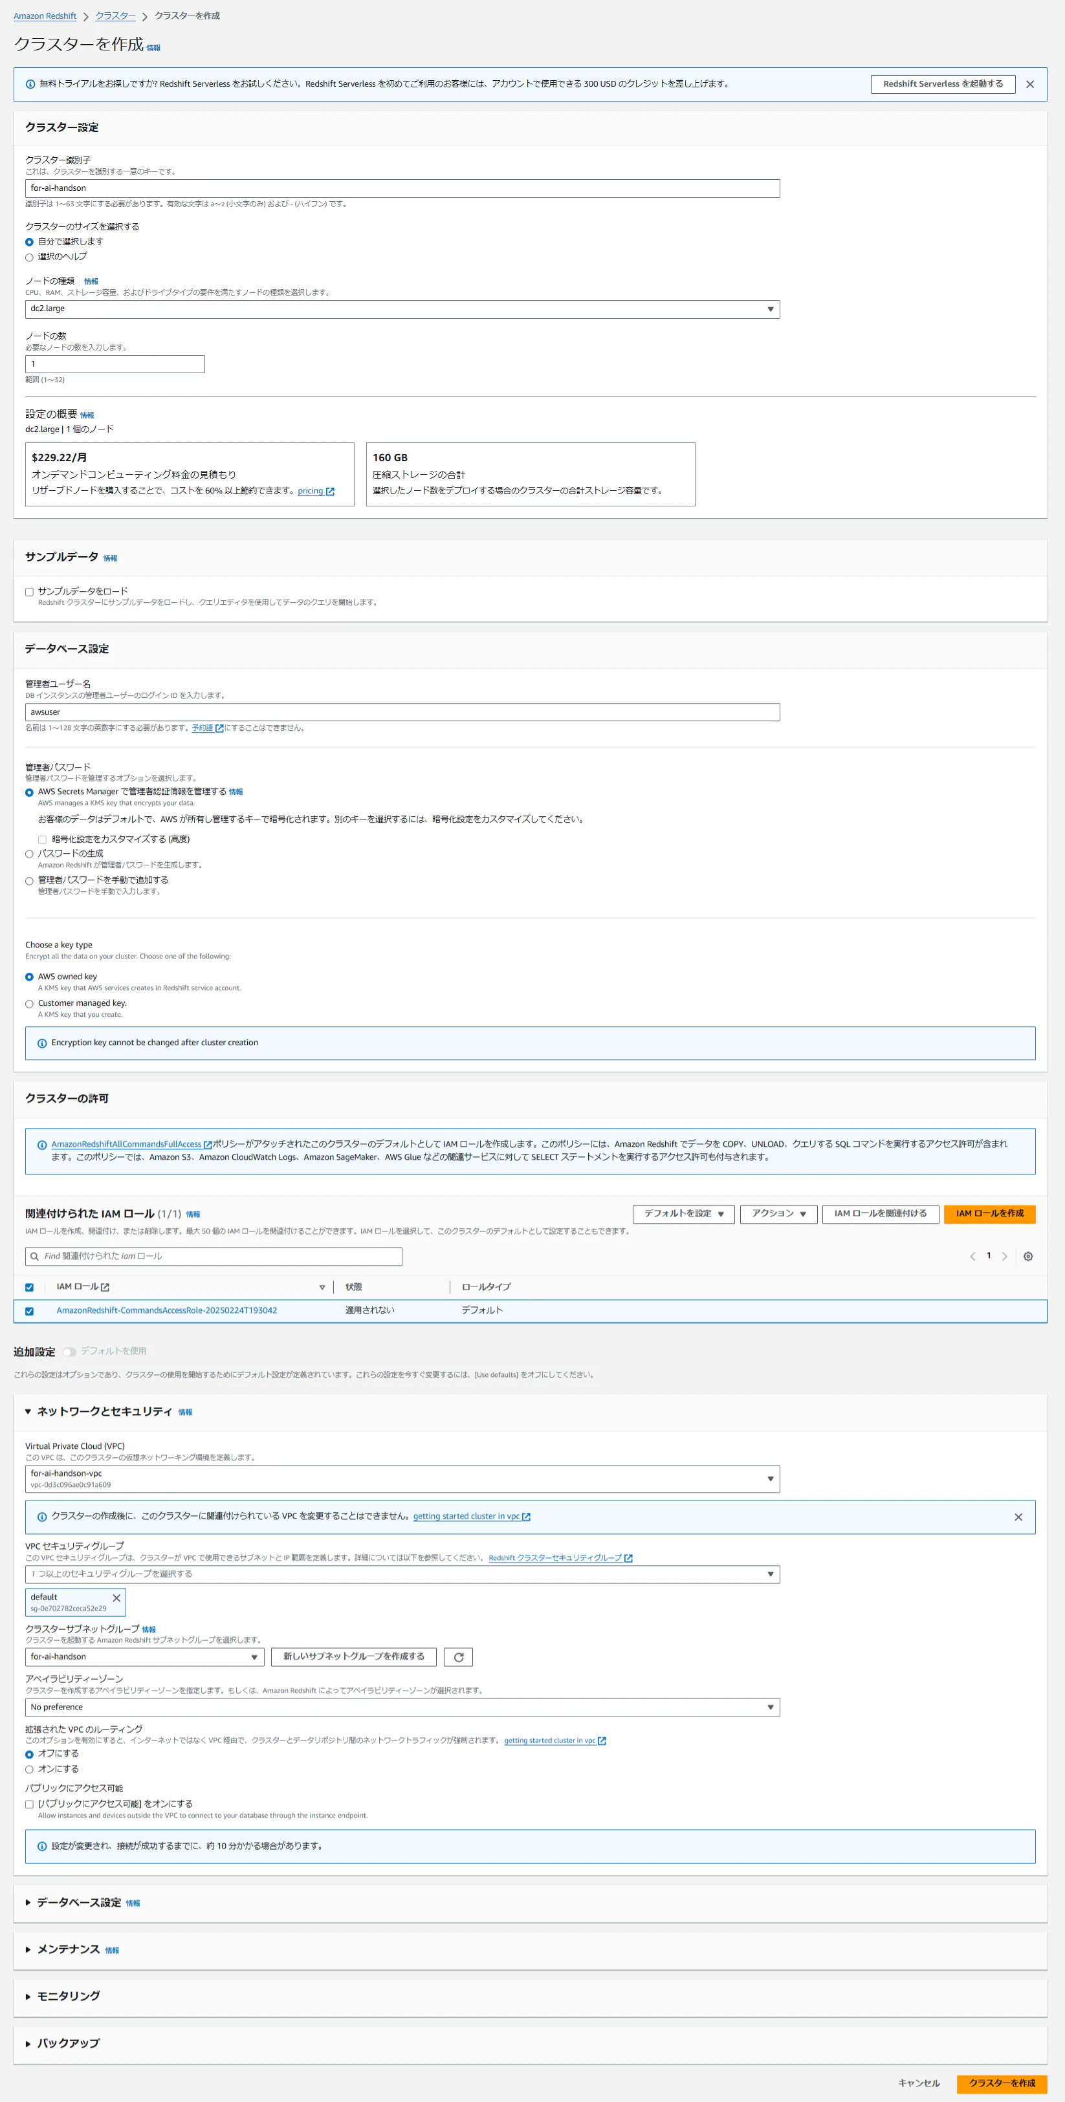Image resolution: width=1065 pixels, height=2102 pixels.
Task: Expand the collapsed データベース設定 additional settings section
Action: pyautogui.click(x=28, y=1903)
